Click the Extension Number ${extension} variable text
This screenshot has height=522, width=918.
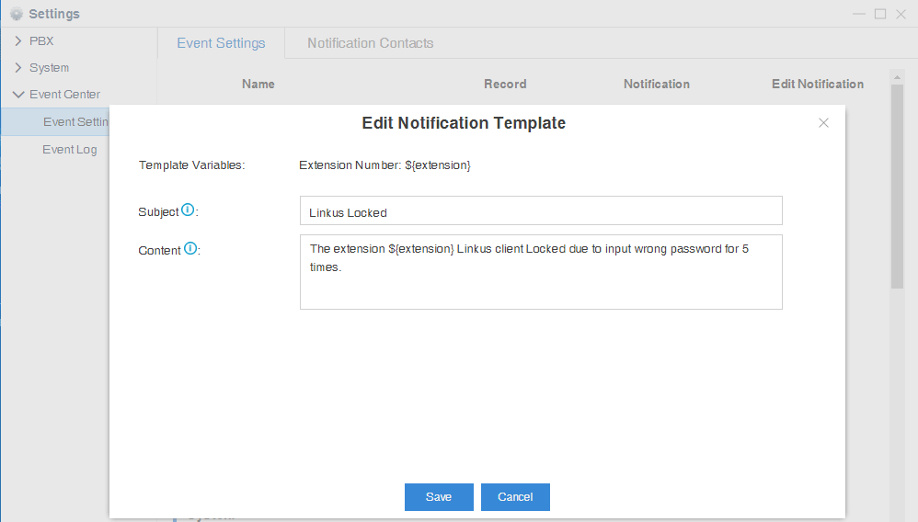click(384, 165)
